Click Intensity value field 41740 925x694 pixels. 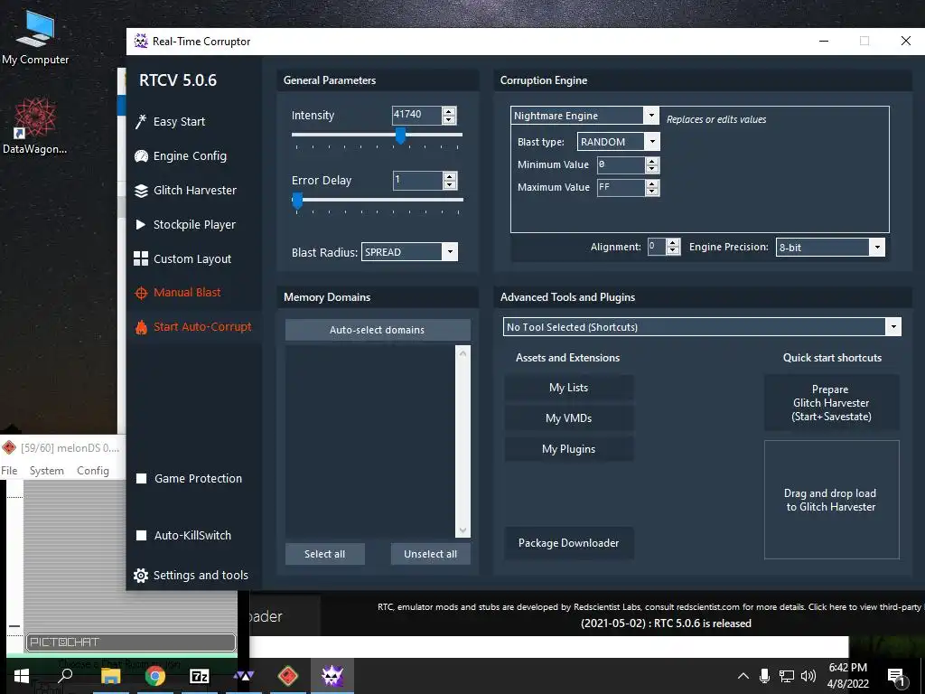pyautogui.click(x=416, y=115)
